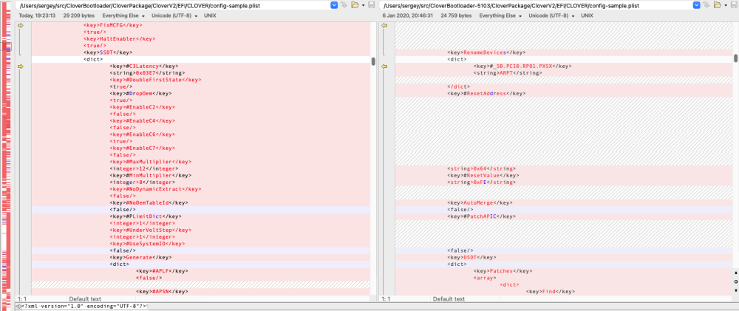Open left pane 'Everything Else' format dropdown
The image size is (739, 311).
(x=123, y=16)
